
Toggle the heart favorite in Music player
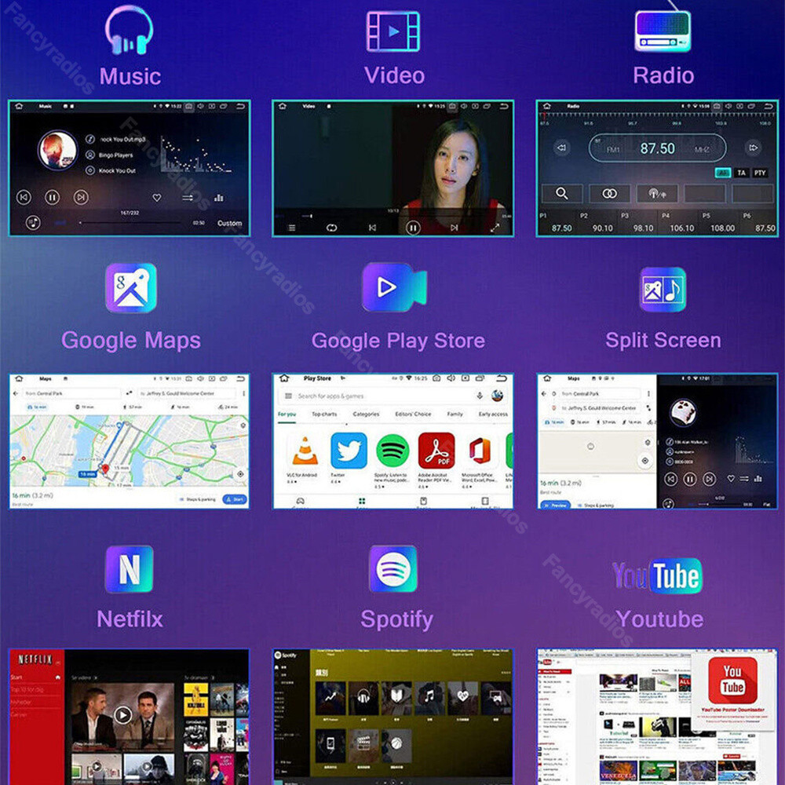[x=157, y=198]
